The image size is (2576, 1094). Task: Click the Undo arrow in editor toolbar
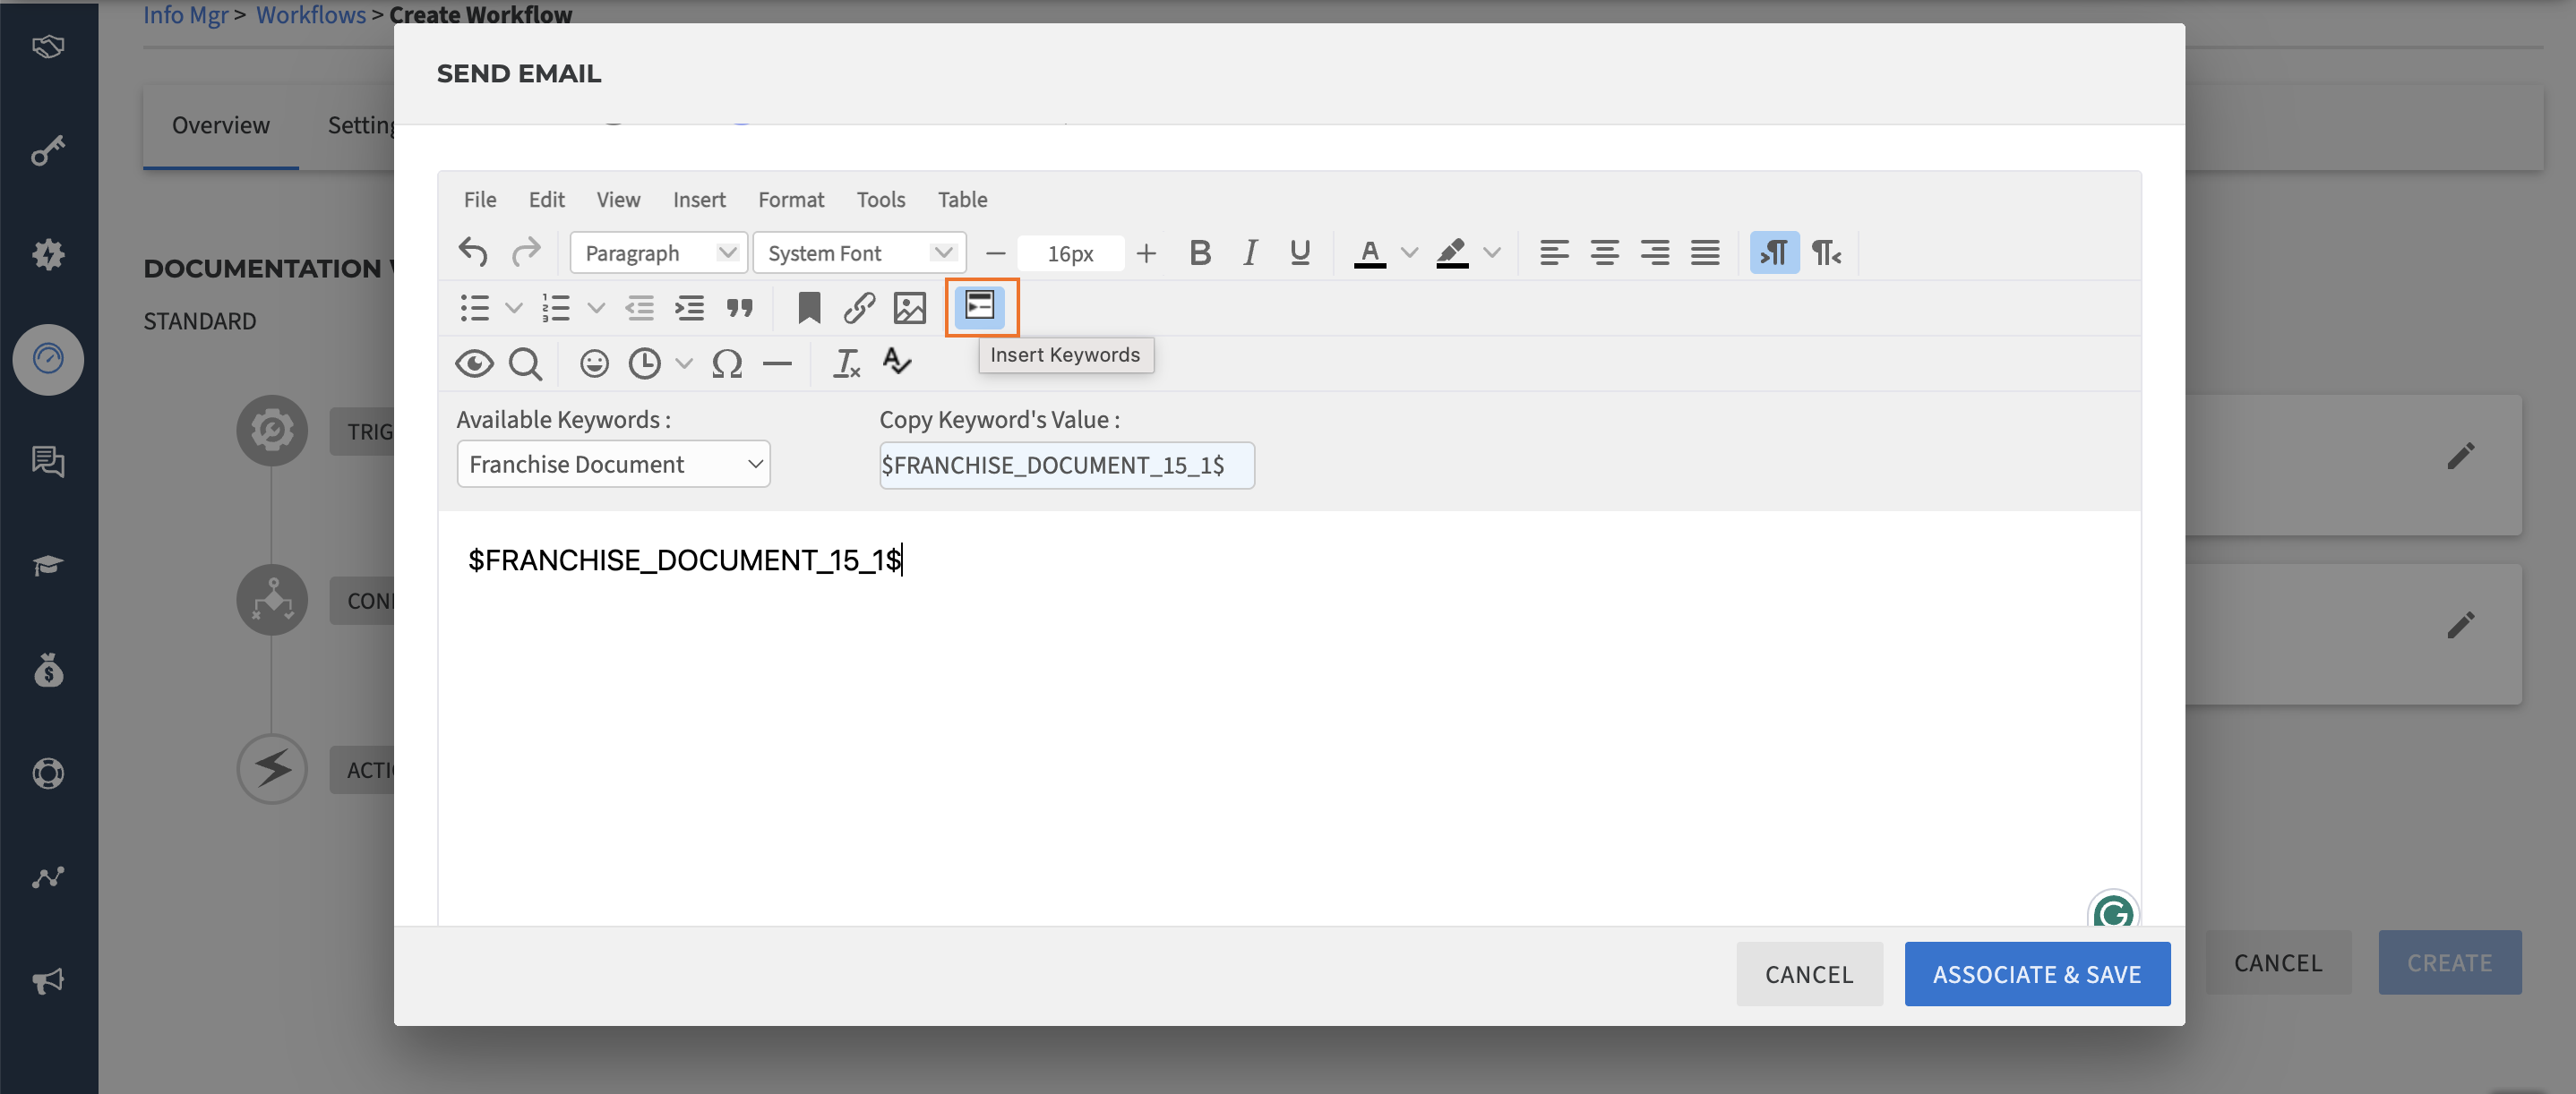pos(473,252)
